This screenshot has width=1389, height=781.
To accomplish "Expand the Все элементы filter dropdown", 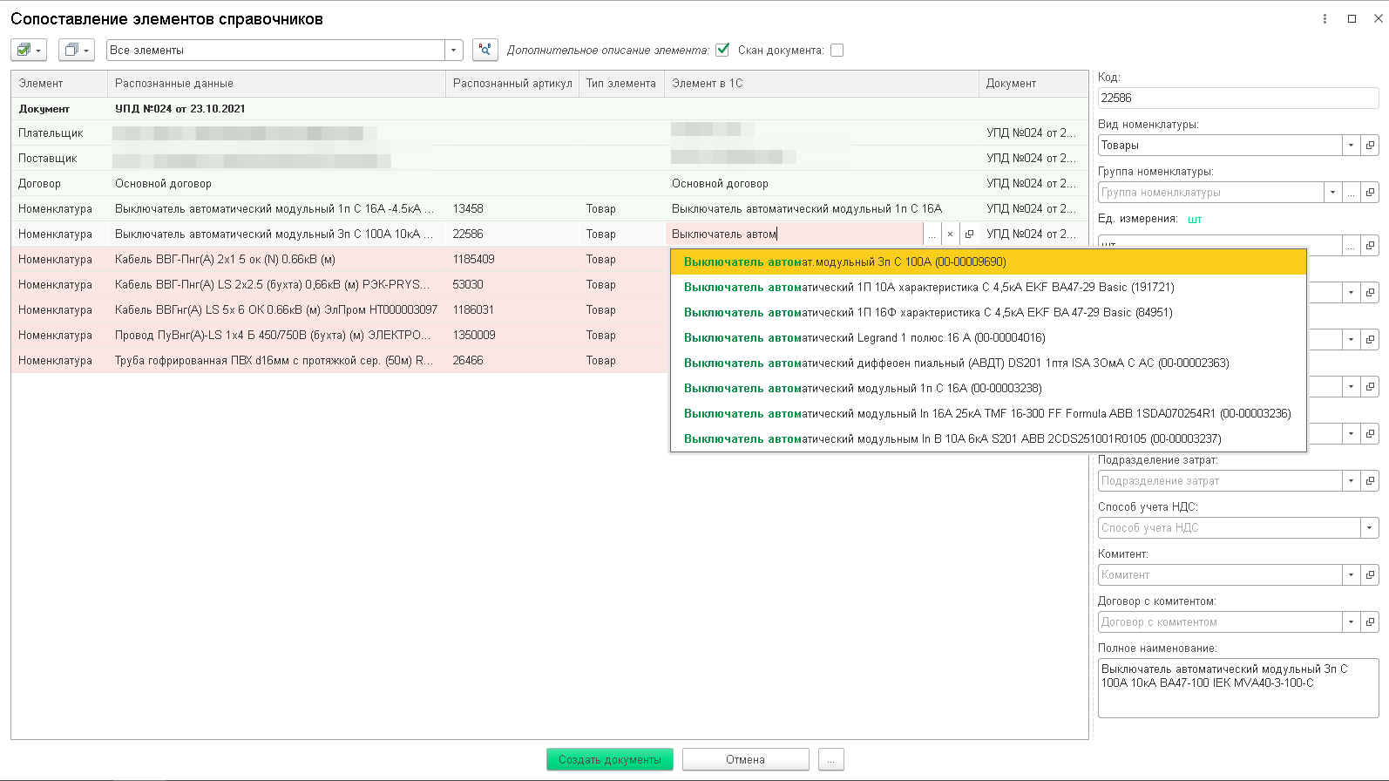I will 453,51.
